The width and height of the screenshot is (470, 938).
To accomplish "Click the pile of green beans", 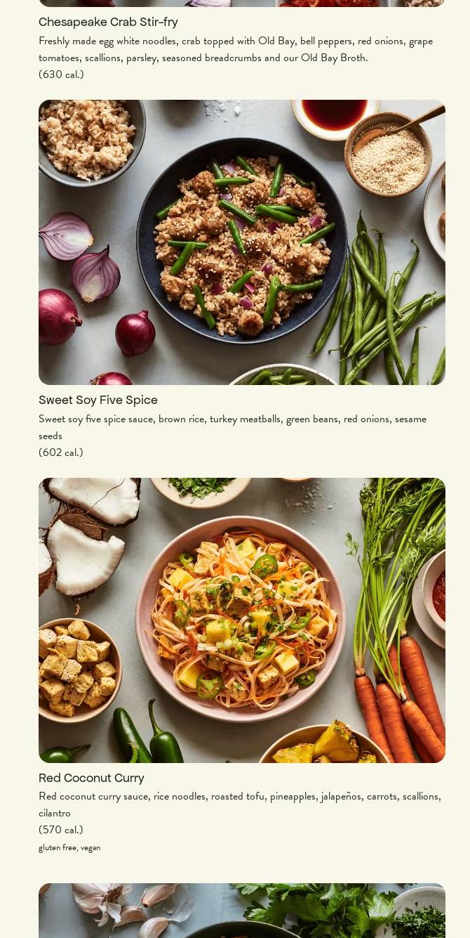I will pyautogui.click(x=389, y=309).
